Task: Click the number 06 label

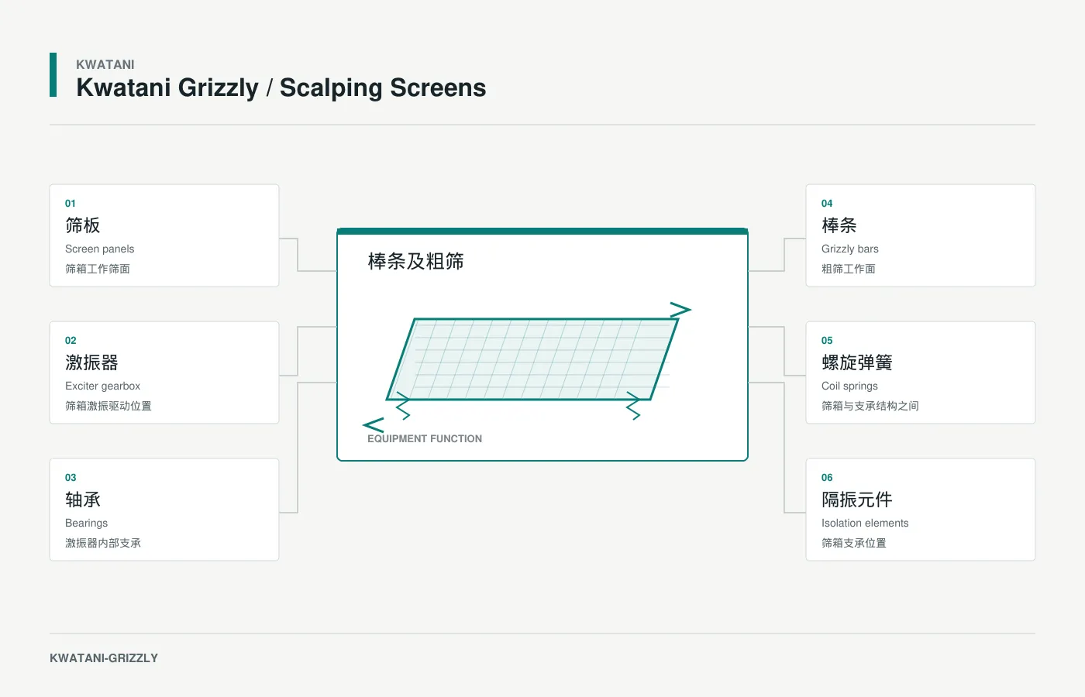Action: coord(827,478)
